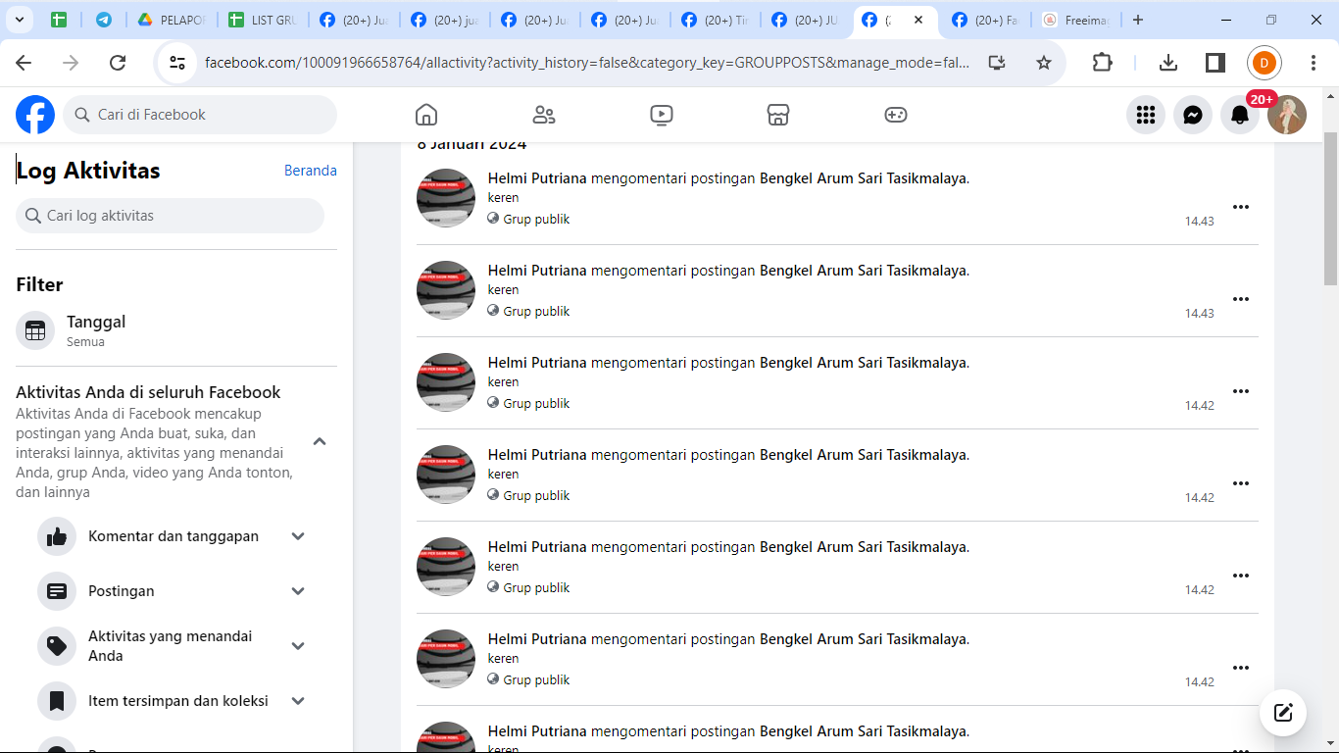The height and width of the screenshot is (753, 1339).
Task: View site information icon in address bar
Action: point(177,63)
